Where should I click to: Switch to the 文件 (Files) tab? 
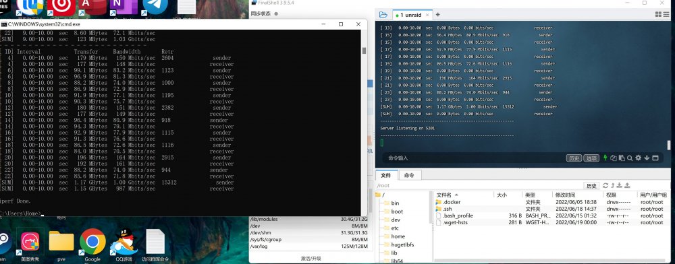pos(386,175)
